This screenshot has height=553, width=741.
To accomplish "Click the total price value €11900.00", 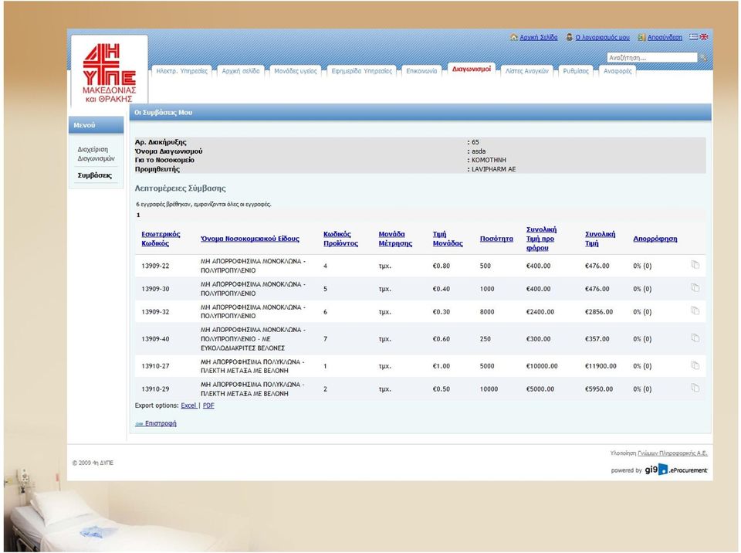I will (601, 366).
